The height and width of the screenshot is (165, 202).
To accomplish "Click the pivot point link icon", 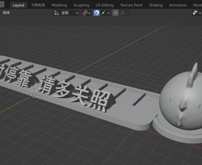I will tap(85, 13).
